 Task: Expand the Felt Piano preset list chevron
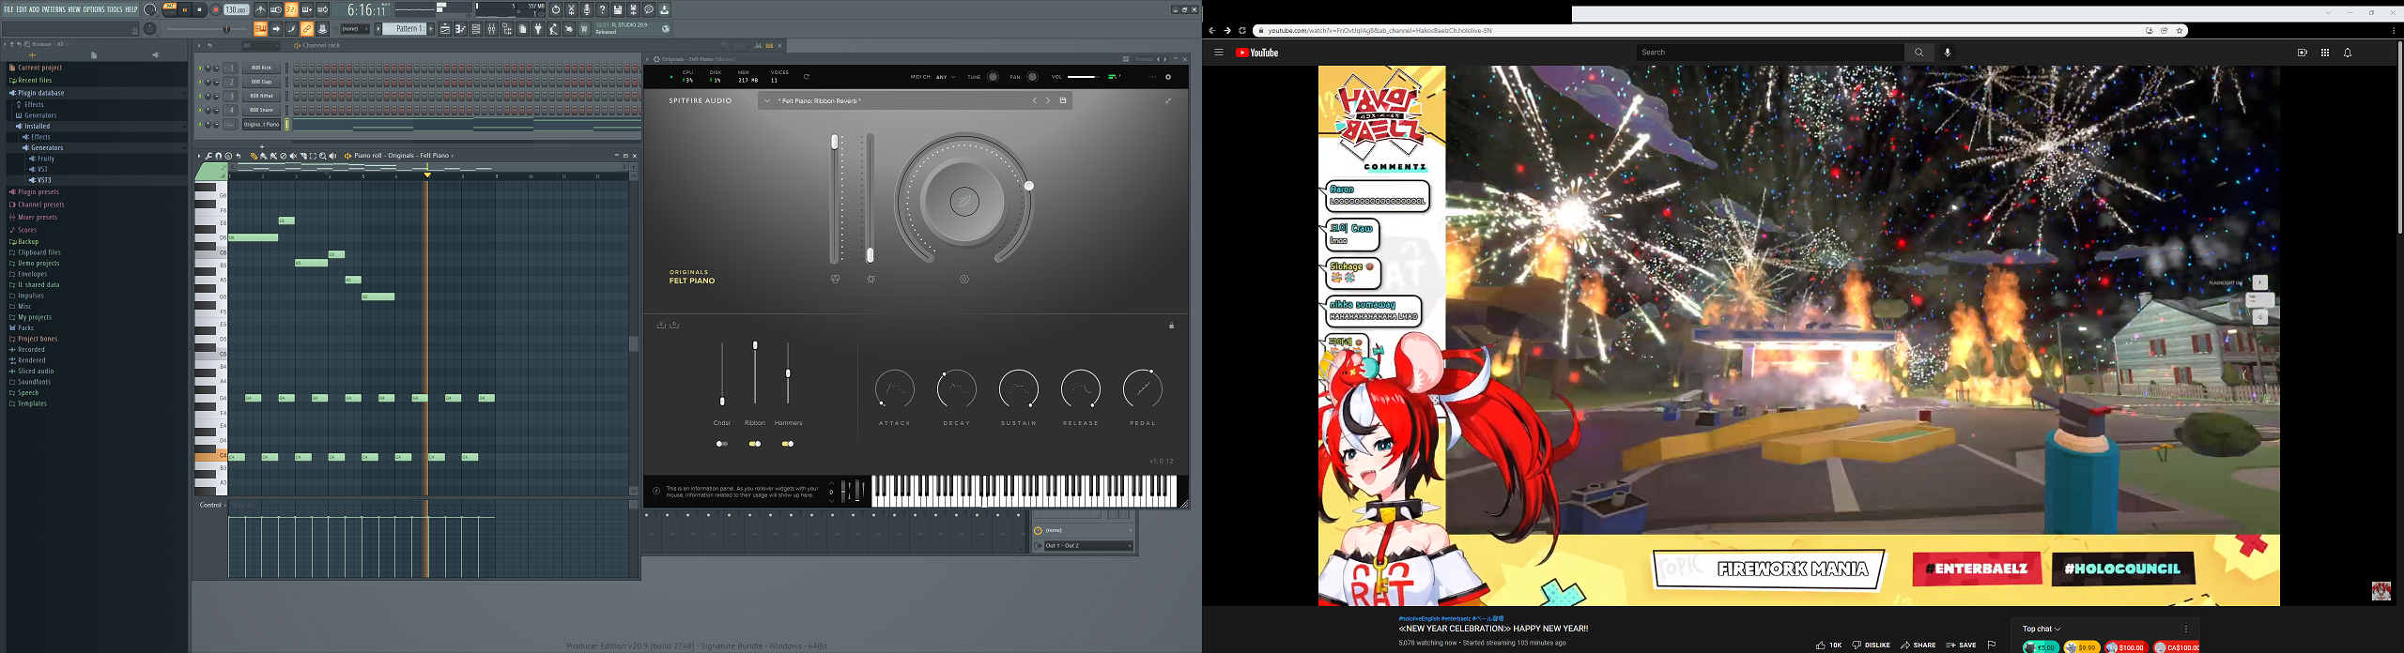click(x=767, y=100)
